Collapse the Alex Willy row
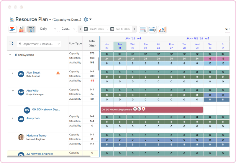Viewport: 236px width, 163px height. [13, 91]
